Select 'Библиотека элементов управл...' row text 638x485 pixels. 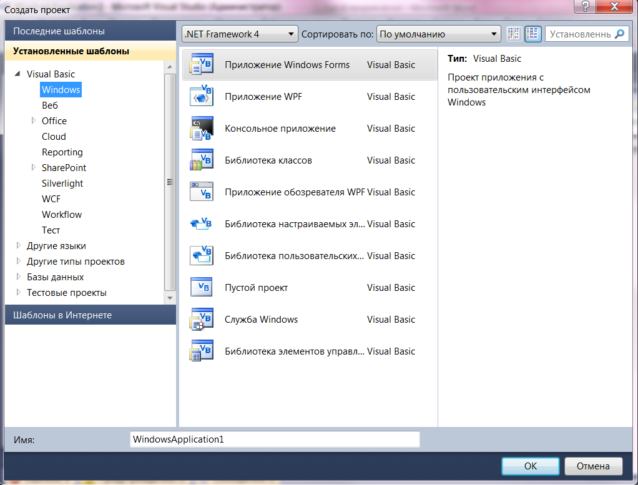(x=295, y=351)
